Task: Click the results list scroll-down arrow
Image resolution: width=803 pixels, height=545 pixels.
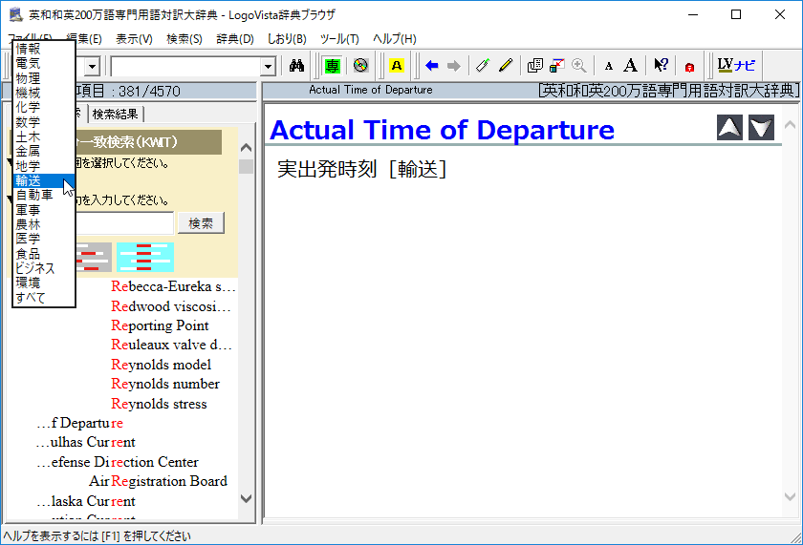Action: (x=247, y=498)
